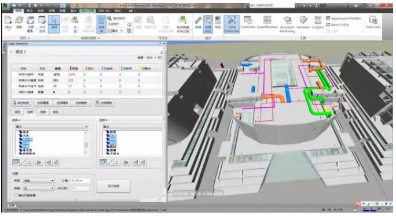The image size is (396, 216).
Task: Open the Results tab in Clash Detective
Action: [x=43, y=112]
